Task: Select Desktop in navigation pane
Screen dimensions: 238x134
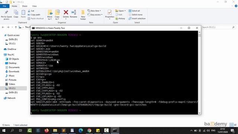Action: pyautogui.click(x=11, y=63)
